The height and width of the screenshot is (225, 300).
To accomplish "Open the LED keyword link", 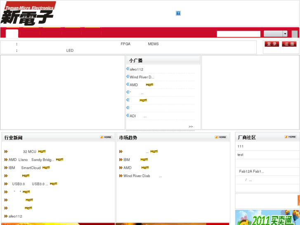I will tap(70, 50).
